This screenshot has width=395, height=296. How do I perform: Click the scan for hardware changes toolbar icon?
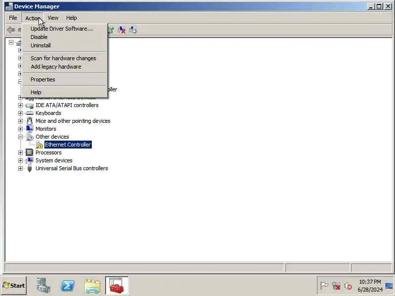[133, 30]
